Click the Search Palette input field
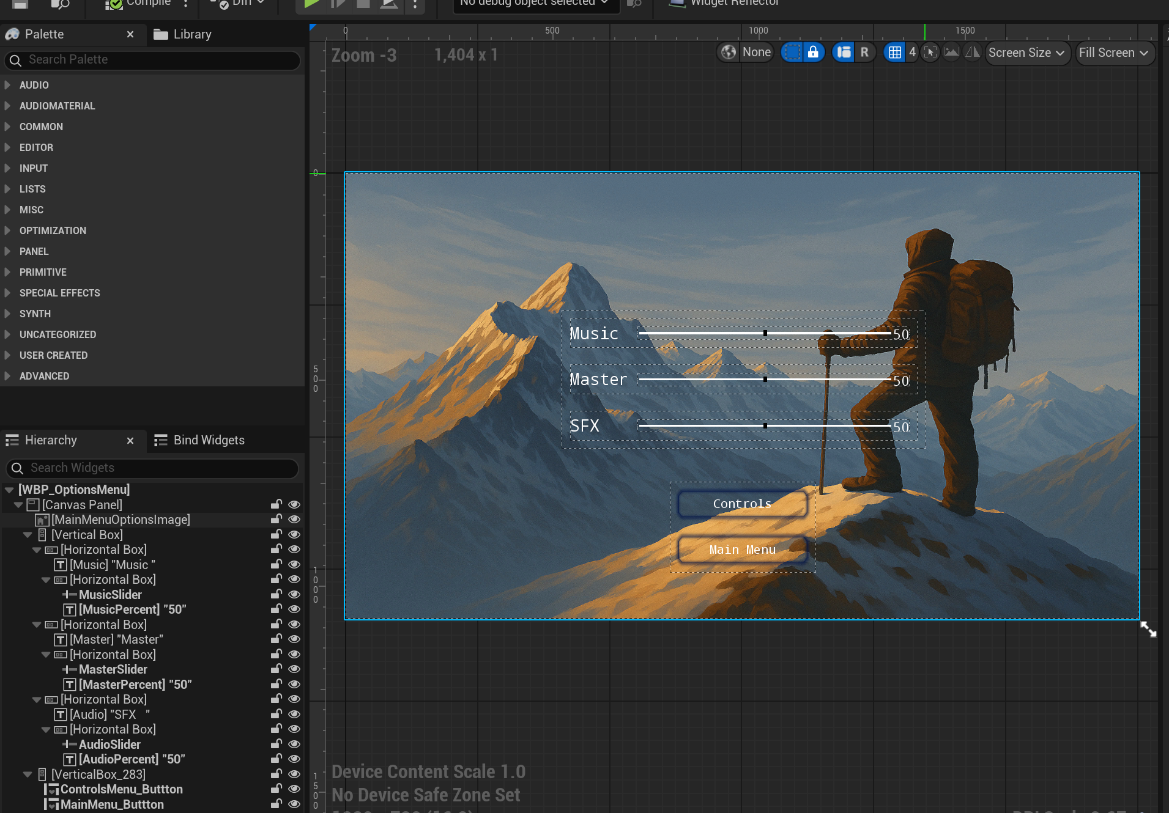This screenshot has width=1169, height=813. (x=153, y=59)
